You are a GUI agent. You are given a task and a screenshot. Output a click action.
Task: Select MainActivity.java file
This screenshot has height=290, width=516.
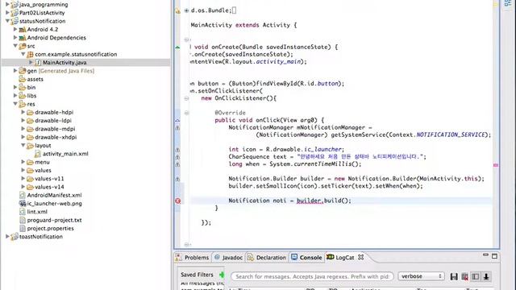pos(64,63)
